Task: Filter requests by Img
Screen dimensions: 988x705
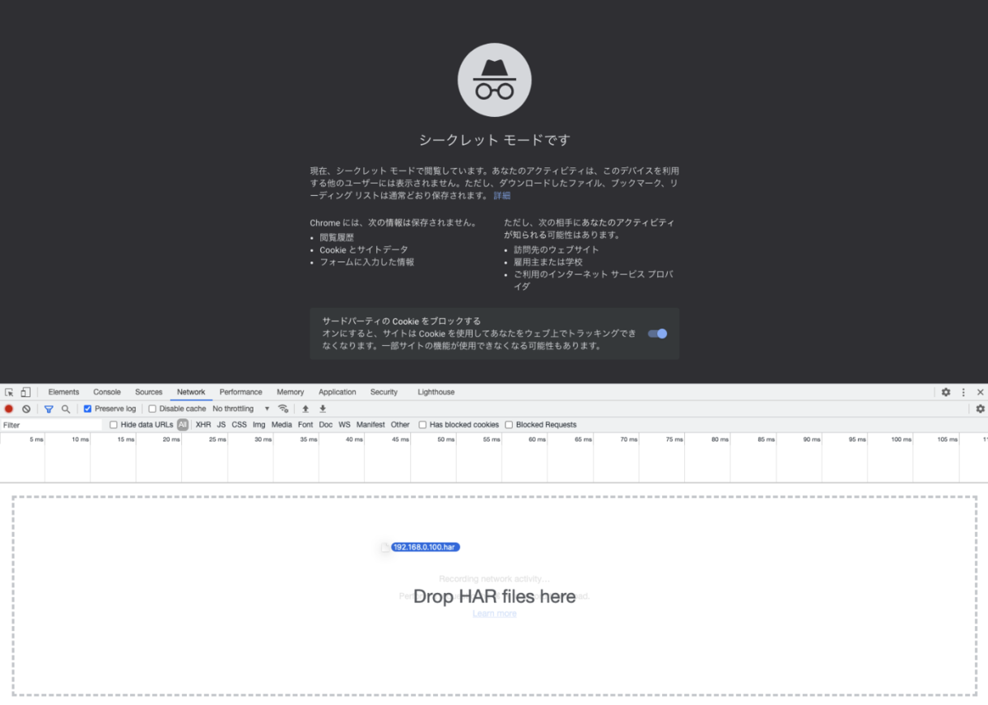Action: click(x=259, y=425)
